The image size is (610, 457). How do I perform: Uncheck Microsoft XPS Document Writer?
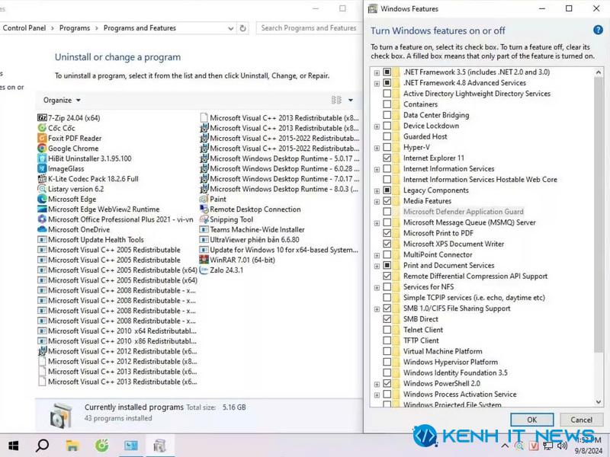click(387, 244)
